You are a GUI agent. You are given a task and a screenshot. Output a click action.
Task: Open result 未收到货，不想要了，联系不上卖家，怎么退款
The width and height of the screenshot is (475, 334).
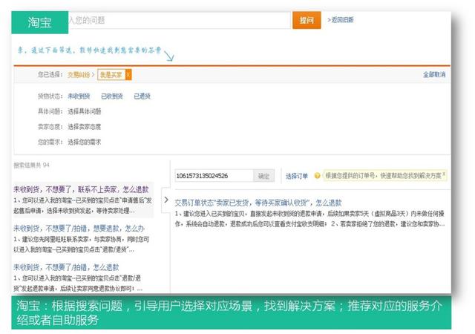coord(81,190)
